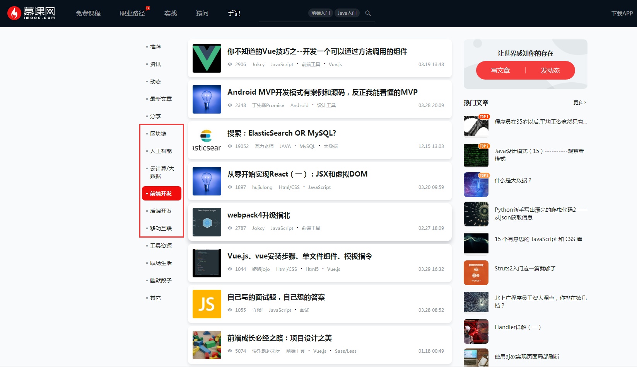This screenshot has width=637, height=367.
Task: Click the Vue.js logo thumbnail
Action: tap(207, 58)
